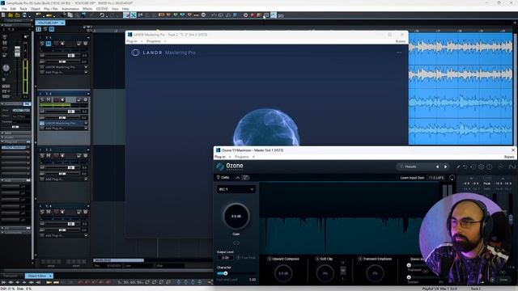This screenshot has height=291, width=518.
Task: Open Ozone settings gear icon
Action: coord(481,167)
